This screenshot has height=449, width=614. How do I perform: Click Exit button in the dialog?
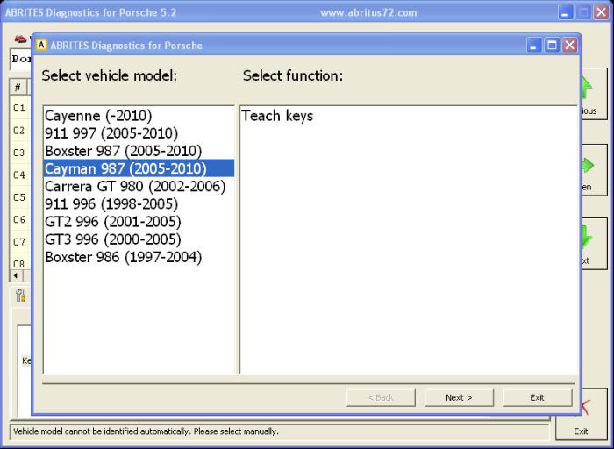click(x=537, y=397)
